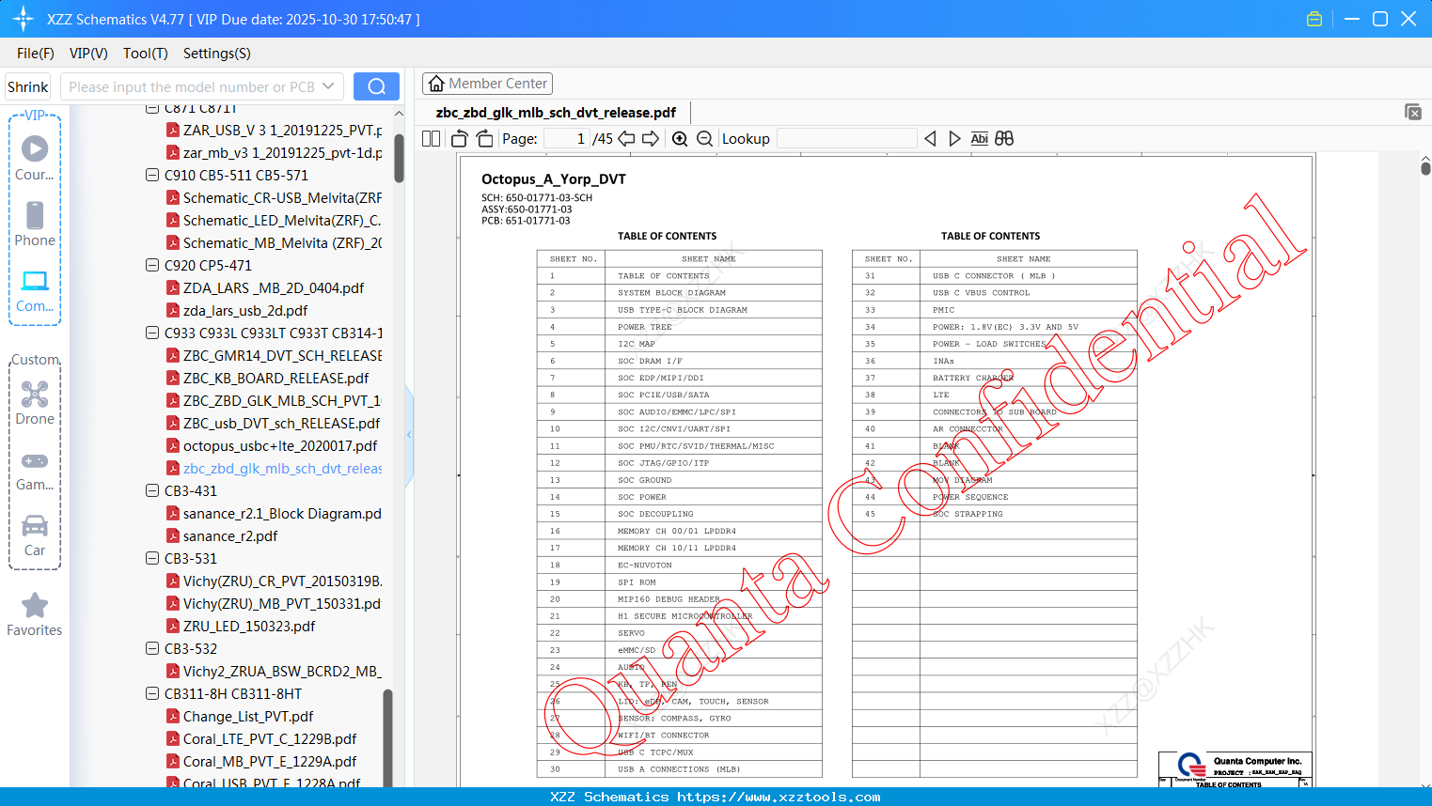Open octopus_usbc+lte_2020017.pdf
This screenshot has height=806, width=1432.
point(280,446)
